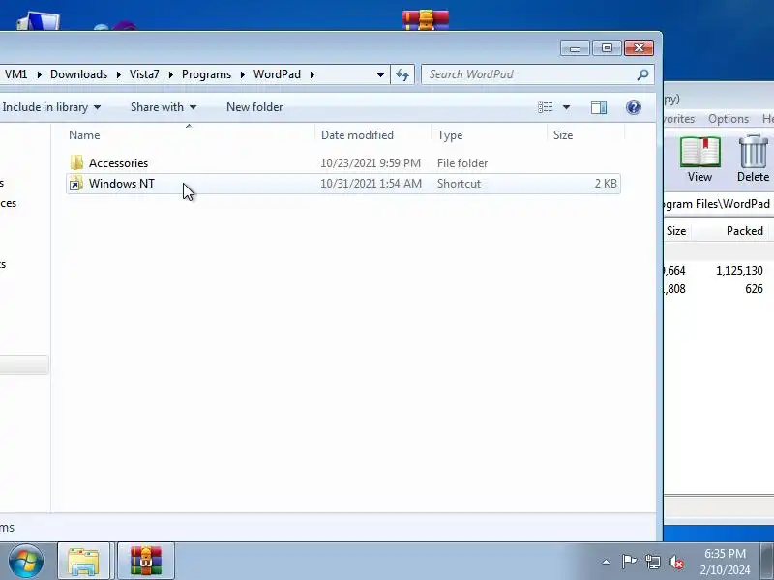Click the '2 KB' size cell
Screen dimensions: 774x580
click(x=606, y=184)
